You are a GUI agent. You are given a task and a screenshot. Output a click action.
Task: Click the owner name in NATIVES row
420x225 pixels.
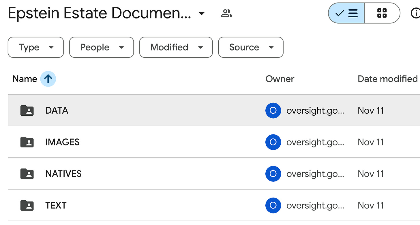(315, 174)
